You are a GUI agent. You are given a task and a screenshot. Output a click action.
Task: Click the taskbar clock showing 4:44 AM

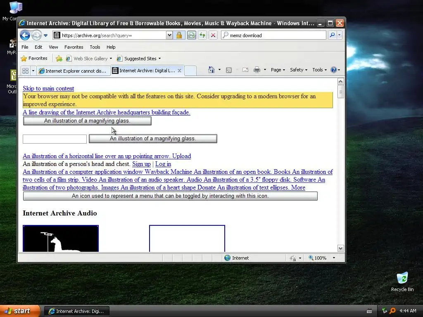coord(408,311)
